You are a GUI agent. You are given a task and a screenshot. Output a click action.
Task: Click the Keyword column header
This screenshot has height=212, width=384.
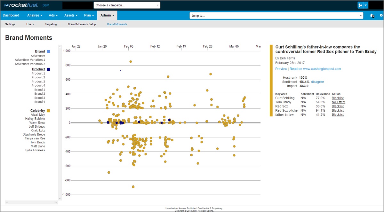point(281,94)
